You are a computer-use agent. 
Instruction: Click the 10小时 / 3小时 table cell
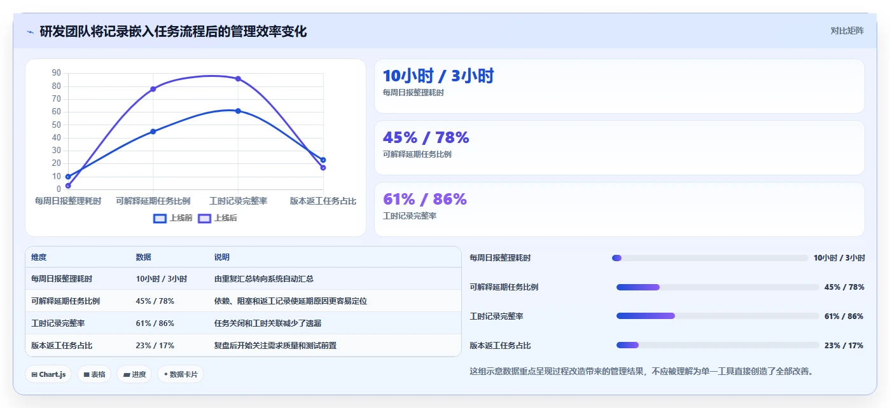[x=162, y=279]
